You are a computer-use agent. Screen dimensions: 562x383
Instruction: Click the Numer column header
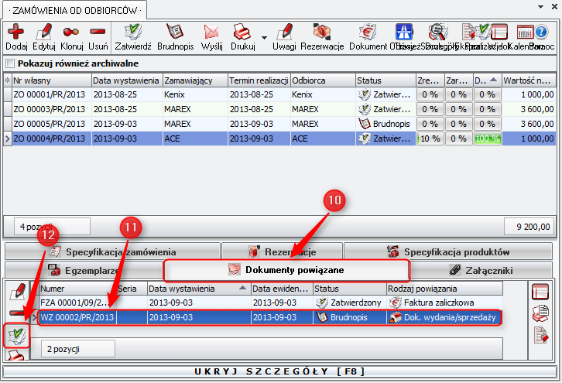(x=77, y=289)
